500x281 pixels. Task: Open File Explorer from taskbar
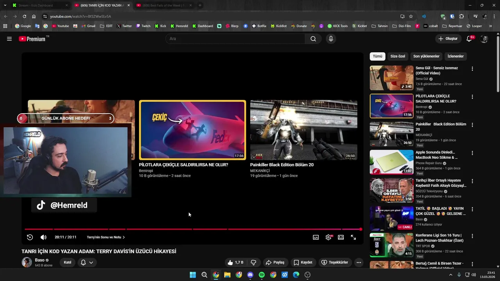click(227, 275)
